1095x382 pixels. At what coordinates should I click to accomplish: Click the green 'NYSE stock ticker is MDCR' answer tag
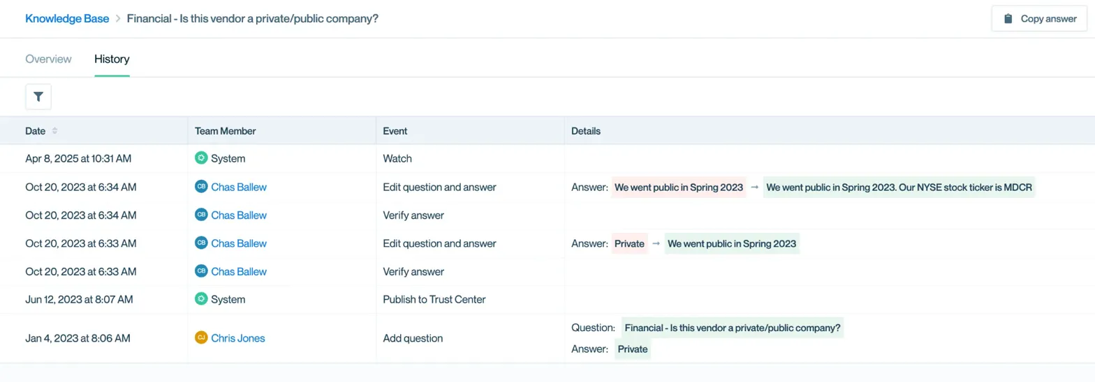tap(899, 187)
